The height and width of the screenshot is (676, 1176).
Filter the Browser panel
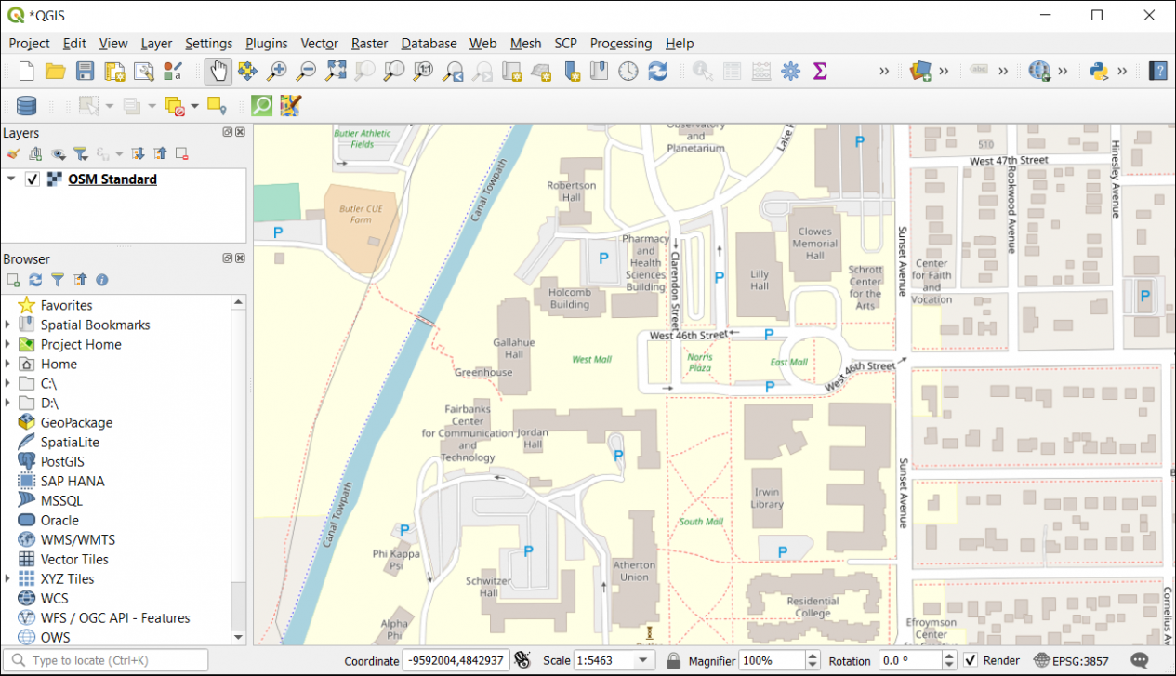(x=58, y=280)
